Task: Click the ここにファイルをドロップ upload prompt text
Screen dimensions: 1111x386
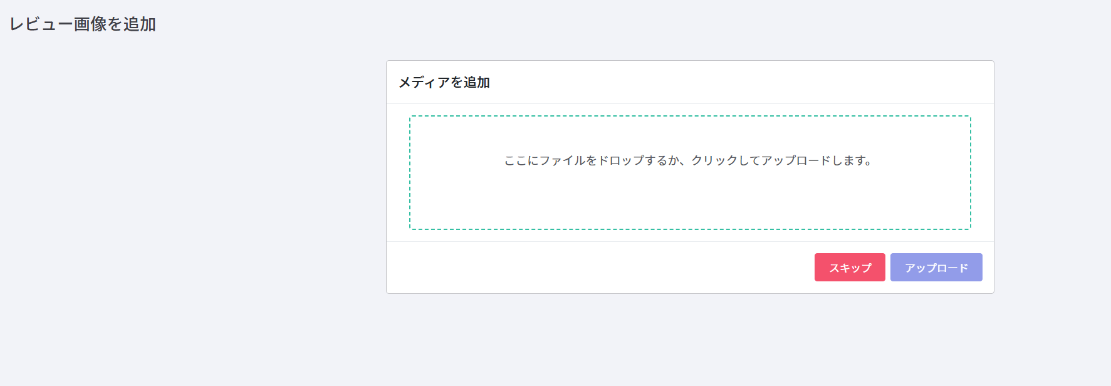Action: 688,160
